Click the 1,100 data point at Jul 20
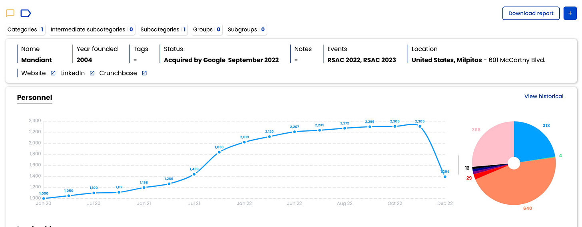Image resolution: width=582 pixels, height=227 pixels. point(94,193)
